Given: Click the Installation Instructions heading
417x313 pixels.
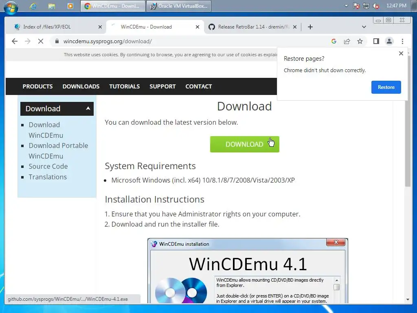Looking at the screenshot, I should [x=154, y=199].
